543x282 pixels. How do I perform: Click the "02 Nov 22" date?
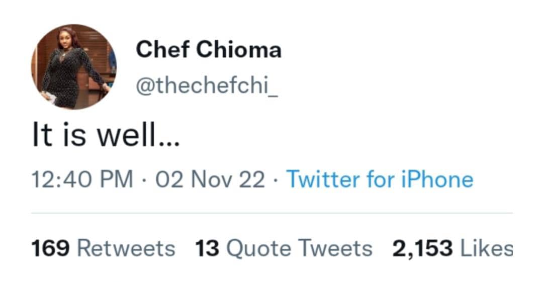[x=210, y=179]
